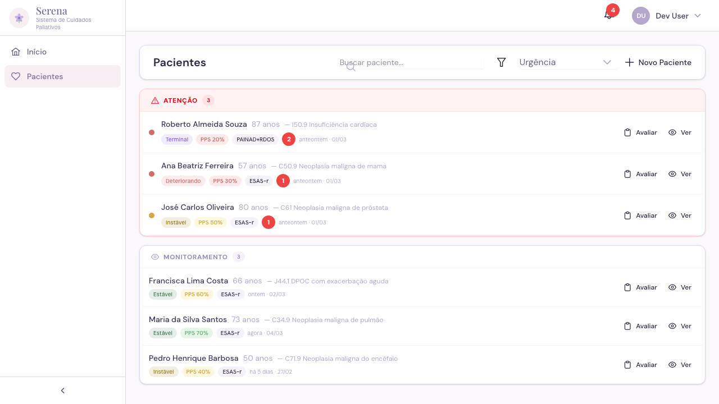The height and width of the screenshot is (404, 719).
Task: Click the filter funnel icon
Action: 502,62
